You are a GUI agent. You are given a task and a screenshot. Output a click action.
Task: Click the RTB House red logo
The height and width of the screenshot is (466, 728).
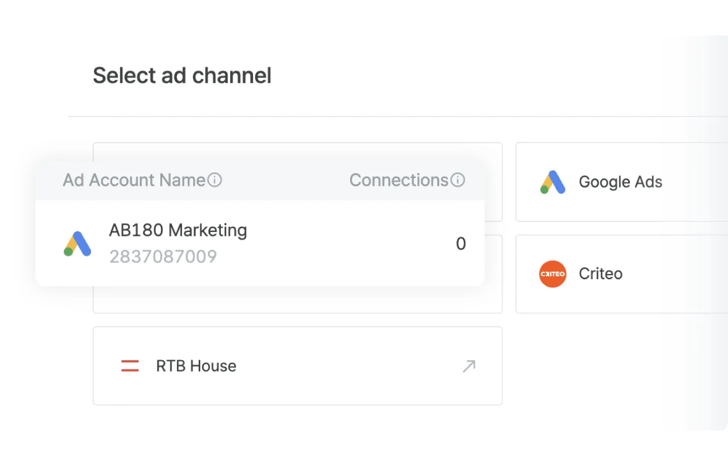(129, 366)
